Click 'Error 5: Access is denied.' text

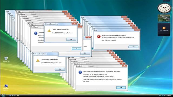(x=109, y=40)
